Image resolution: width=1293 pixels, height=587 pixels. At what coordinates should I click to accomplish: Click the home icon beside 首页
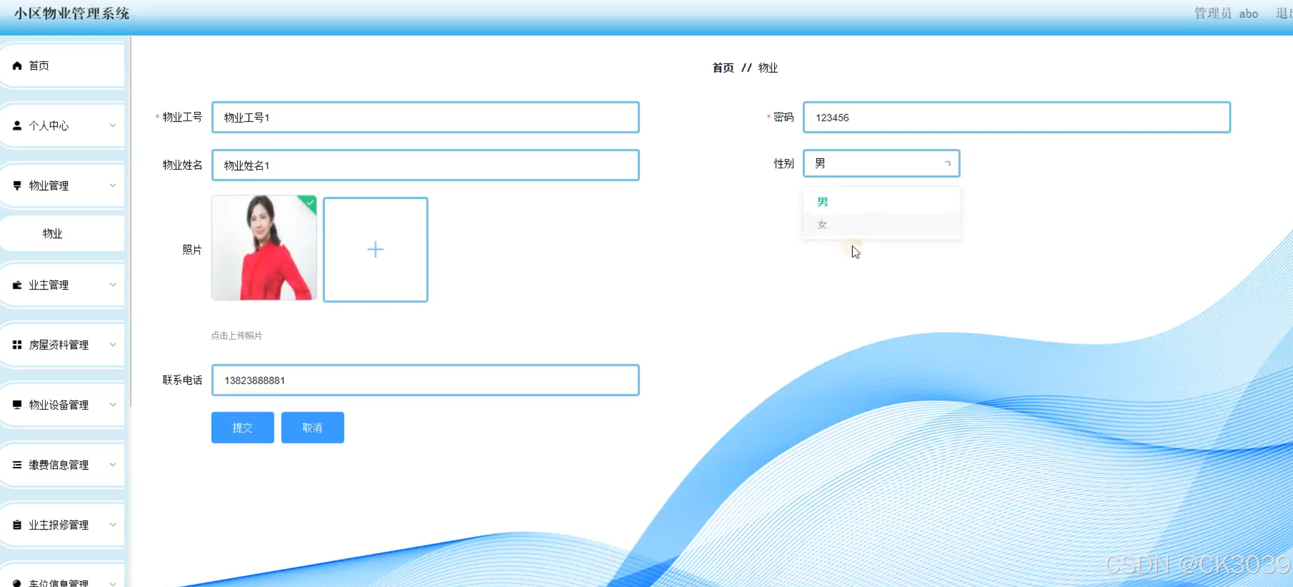17,66
